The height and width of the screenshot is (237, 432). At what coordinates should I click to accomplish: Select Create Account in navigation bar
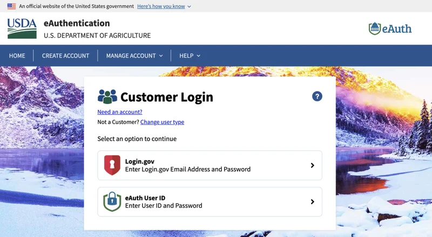point(65,55)
